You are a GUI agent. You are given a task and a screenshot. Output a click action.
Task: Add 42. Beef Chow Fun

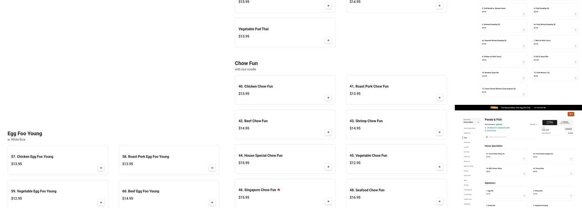tap(328, 132)
